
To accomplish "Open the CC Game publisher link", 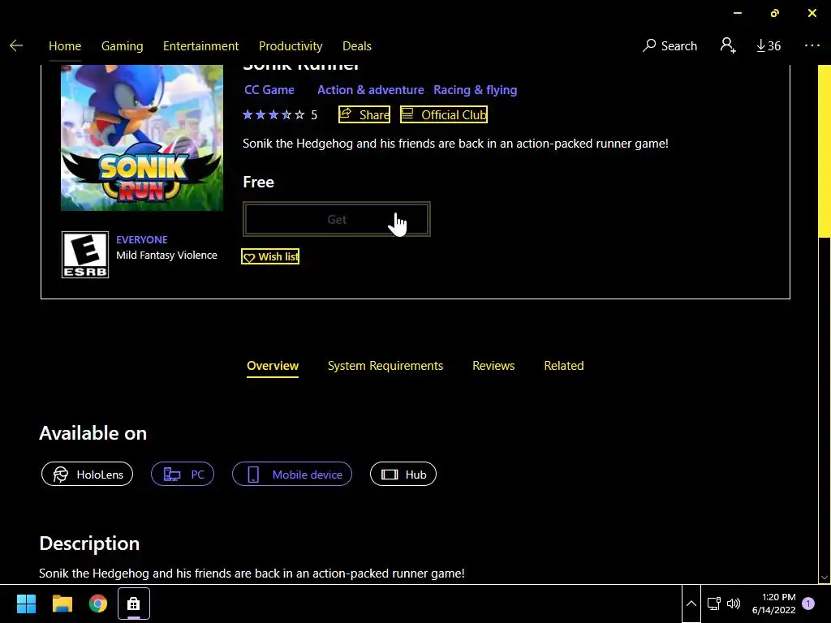I will coord(269,90).
